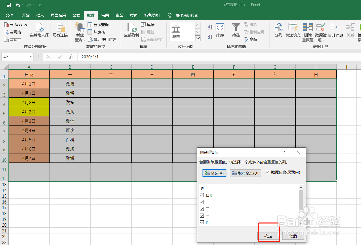This screenshot has height=245, width=361.
Task: Click the 排序 (Sort) icon
Action: click(x=220, y=31)
